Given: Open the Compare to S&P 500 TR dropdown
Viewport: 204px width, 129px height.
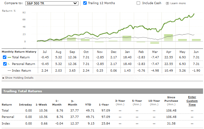Looking at the screenshot, I should (x=52, y=3).
